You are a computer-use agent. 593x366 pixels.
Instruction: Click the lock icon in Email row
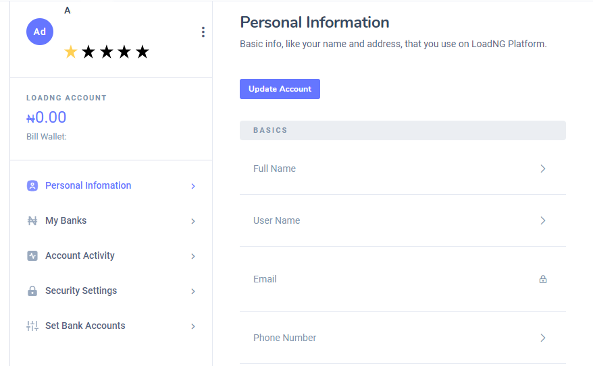pos(543,279)
